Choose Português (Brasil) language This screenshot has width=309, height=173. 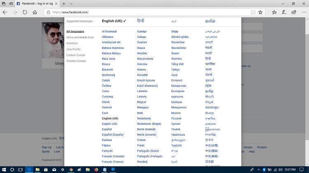click(148, 151)
